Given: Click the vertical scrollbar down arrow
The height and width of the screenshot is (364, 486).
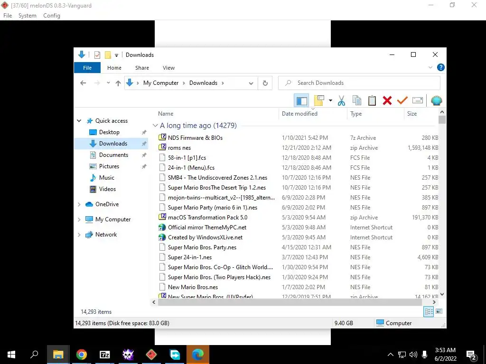Looking at the screenshot, I should [442, 294].
